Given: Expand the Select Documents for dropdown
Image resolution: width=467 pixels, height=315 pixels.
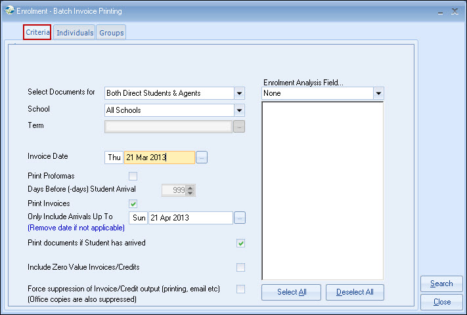Looking at the screenshot, I should (x=239, y=94).
